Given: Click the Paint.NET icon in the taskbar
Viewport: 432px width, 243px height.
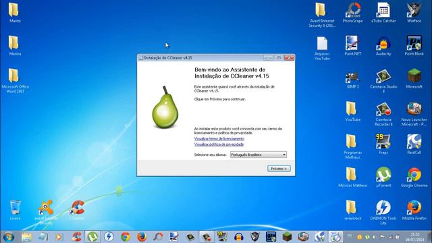Looking at the screenshot, I should pos(174,237).
